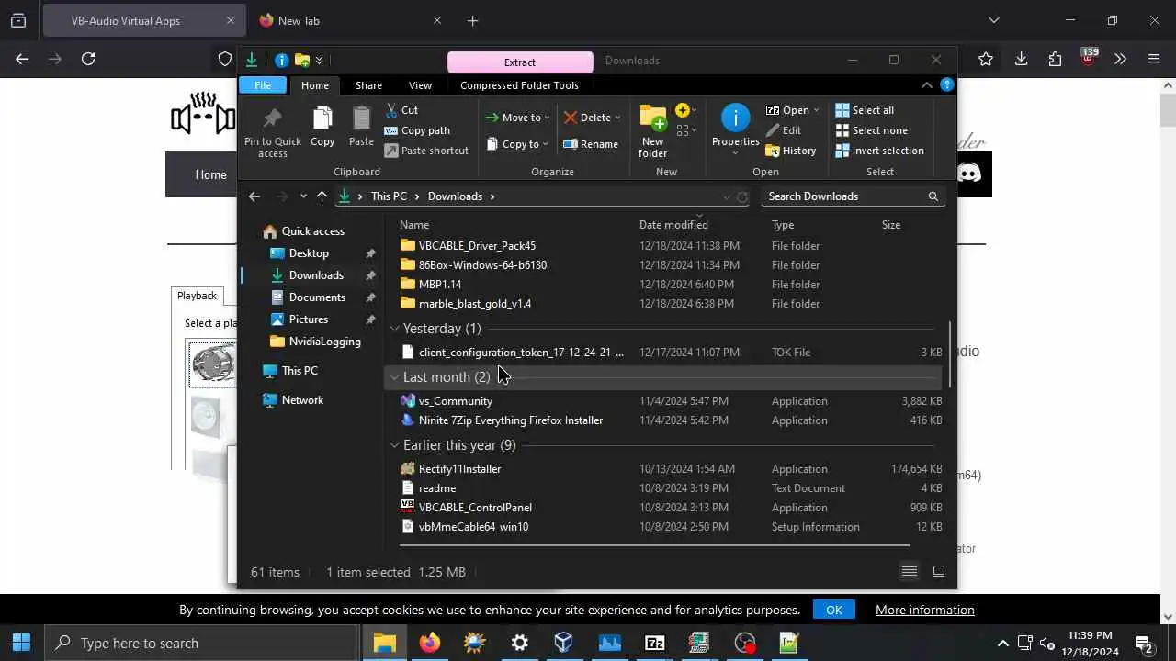Open Properties from the ribbon
This screenshot has width=1176, height=661.
click(x=735, y=129)
